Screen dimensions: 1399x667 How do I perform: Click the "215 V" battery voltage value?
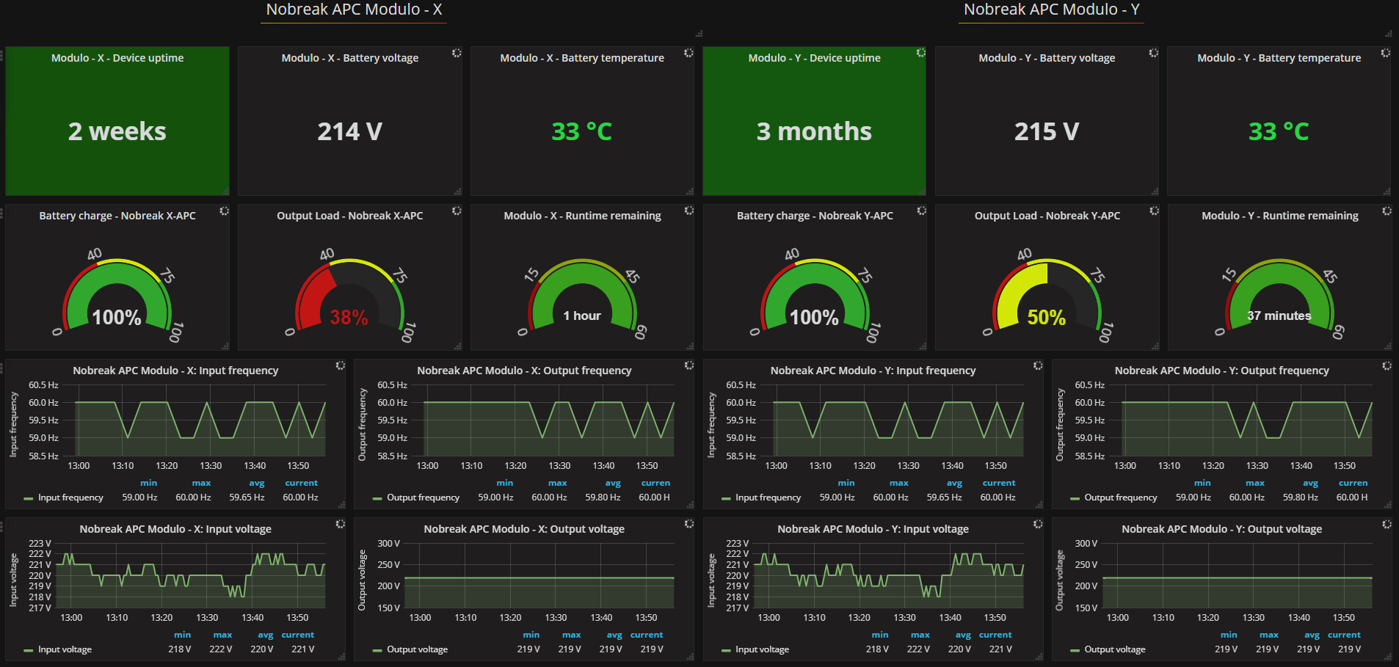pyautogui.click(x=1047, y=131)
